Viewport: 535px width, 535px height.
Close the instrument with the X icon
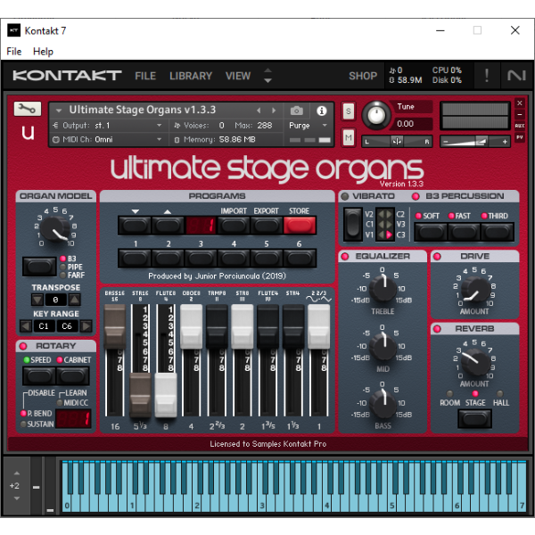coord(519,103)
